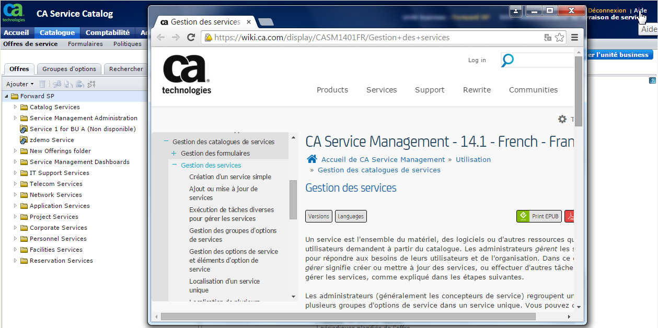The height and width of the screenshot is (328, 658).
Task: Click the translate page icon in address bar
Action: click(548, 38)
